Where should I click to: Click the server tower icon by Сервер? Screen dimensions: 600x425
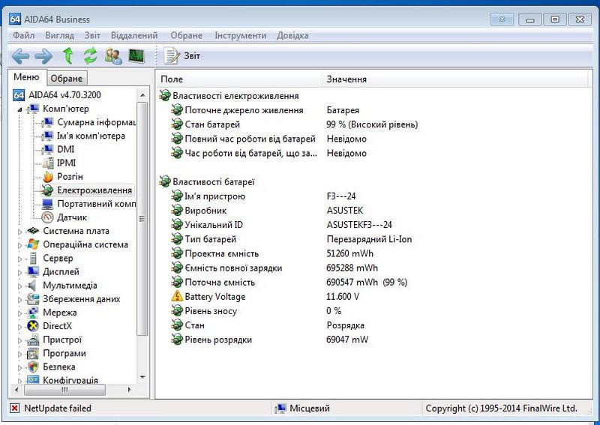pos(33,258)
